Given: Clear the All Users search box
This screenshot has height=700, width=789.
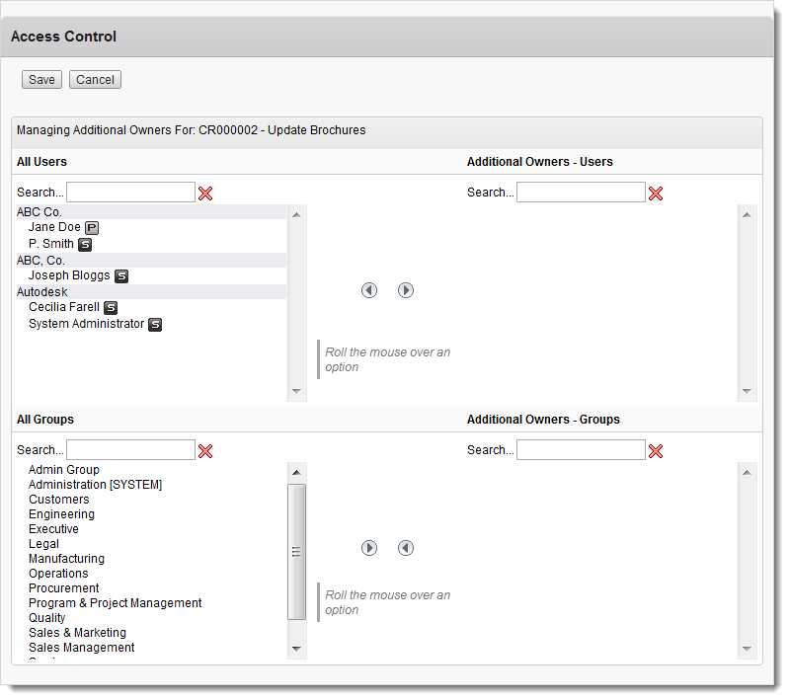Looking at the screenshot, I should [x=205, y=194].
